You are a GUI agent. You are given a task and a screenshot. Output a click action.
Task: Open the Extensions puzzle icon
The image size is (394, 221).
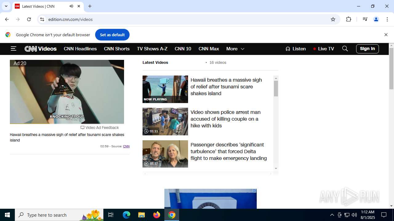(x=348, y=19)
